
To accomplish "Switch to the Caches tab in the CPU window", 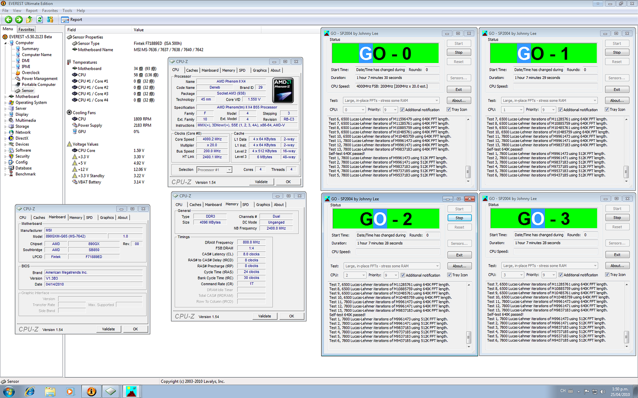I will click(x=192, y=70).
